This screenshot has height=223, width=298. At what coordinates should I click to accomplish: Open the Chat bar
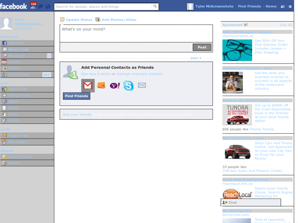coord(251,202)
